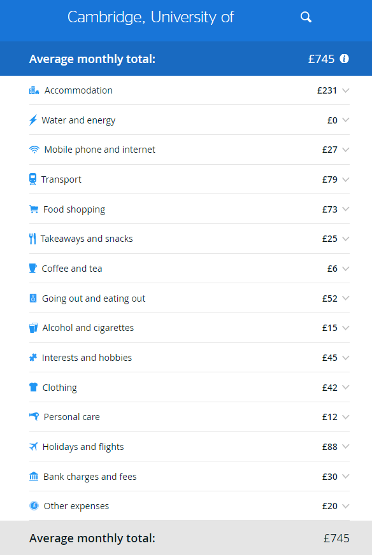Expand Going out and eating out chevron
Screen dimensions: 372x555
346,298
